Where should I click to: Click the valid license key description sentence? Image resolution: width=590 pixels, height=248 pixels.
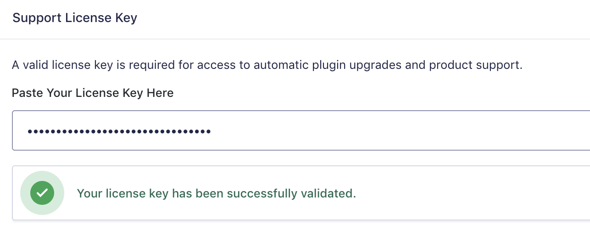pos(267,65)
